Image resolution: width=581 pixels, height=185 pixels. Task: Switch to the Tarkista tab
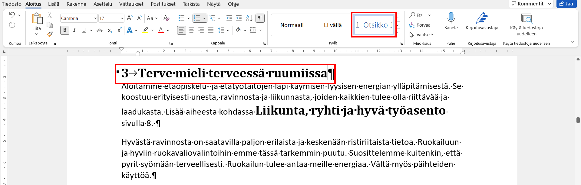click(x=191, y=4)
